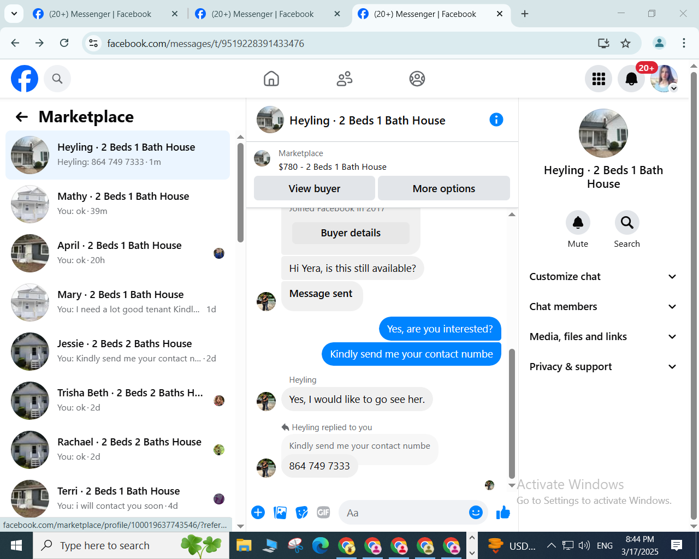This screenshot has height=559, width=699.
Task: Open the emoji picker
Action: [476, 512]
